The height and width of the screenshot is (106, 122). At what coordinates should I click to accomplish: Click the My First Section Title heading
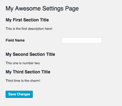click(x=27, y=20)
